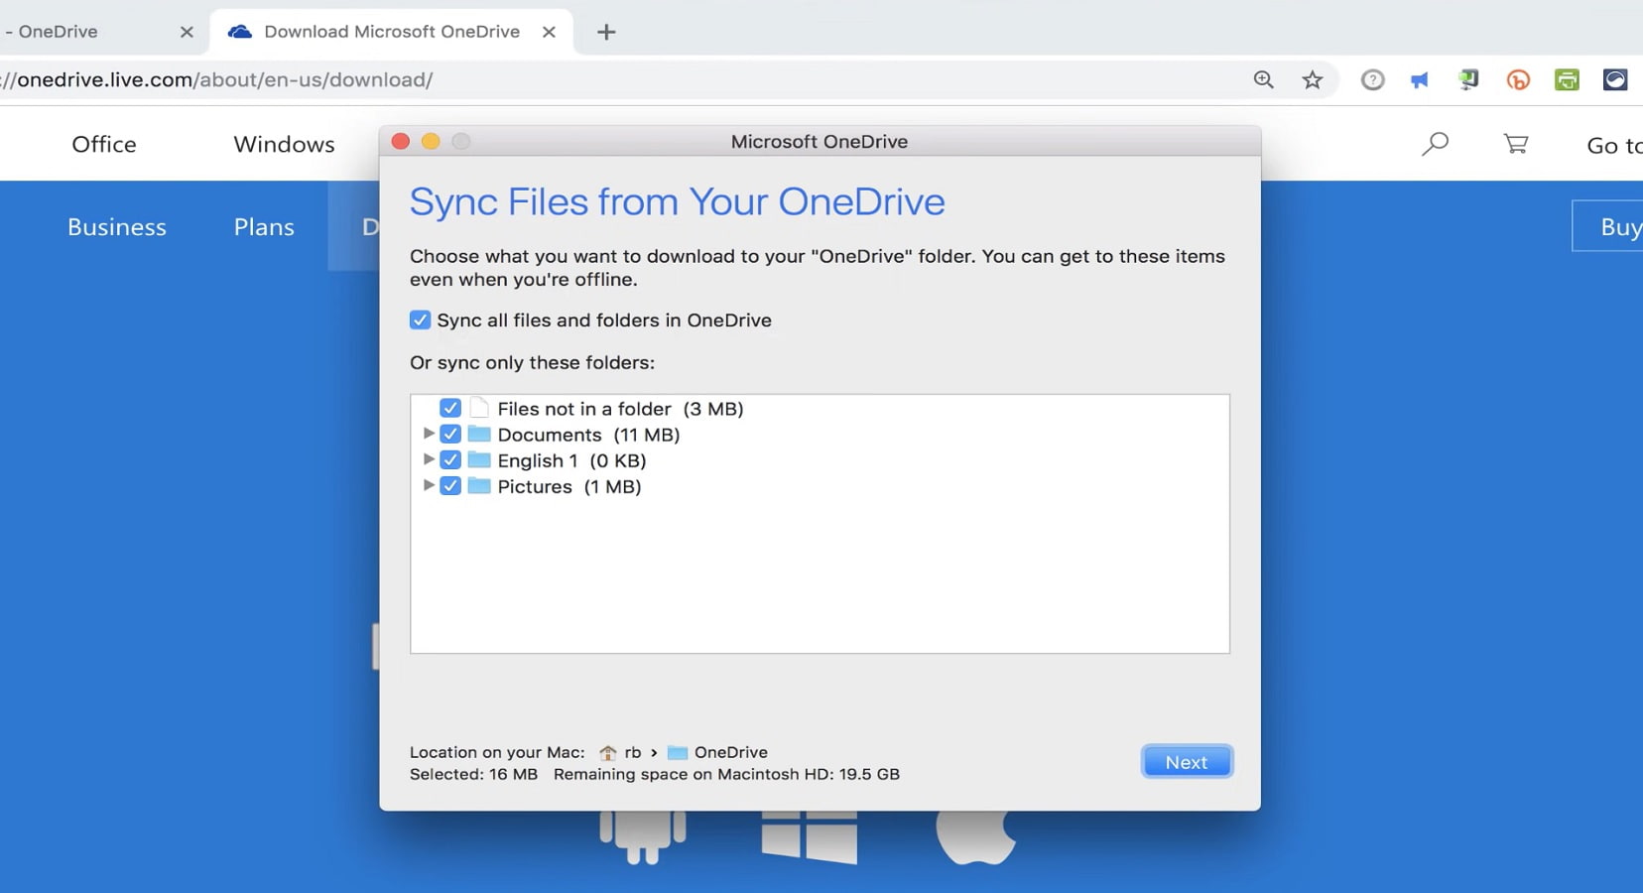Click the OneDrive folder name in location path
Viewport: 1643px width, 893px height.
[731, 752]
